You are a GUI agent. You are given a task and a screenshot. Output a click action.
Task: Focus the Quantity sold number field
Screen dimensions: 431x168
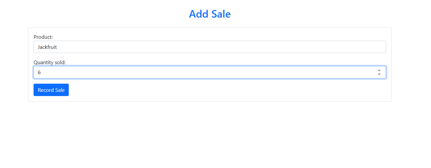(x=210, y=72)
